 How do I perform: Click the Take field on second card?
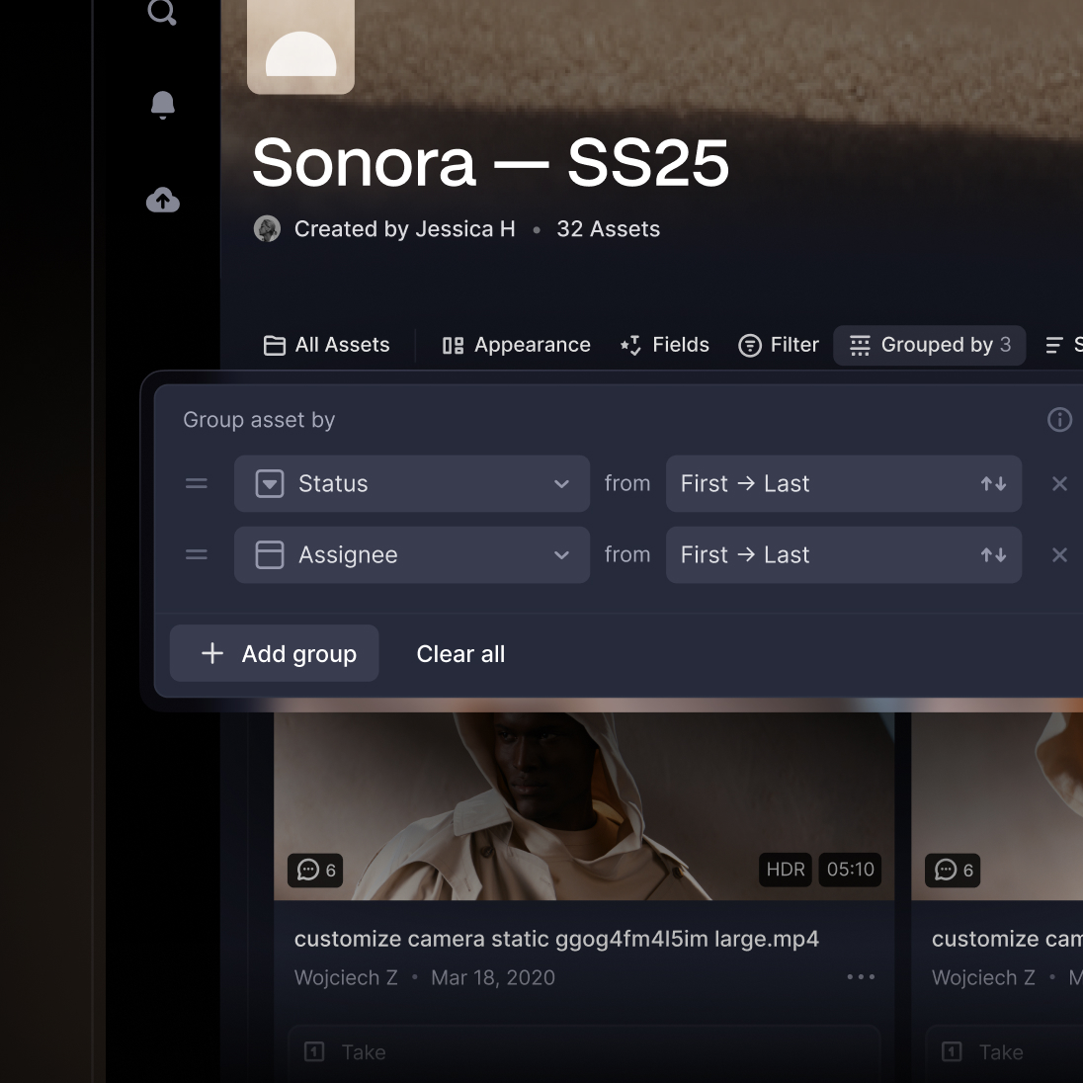coord(1004,1052)
